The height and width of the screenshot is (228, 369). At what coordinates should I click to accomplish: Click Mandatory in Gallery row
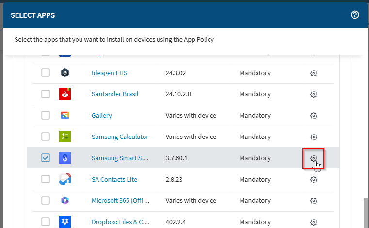pos(255,115)
